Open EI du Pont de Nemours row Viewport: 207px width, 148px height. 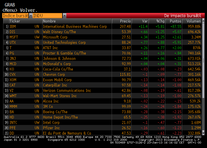102,133
